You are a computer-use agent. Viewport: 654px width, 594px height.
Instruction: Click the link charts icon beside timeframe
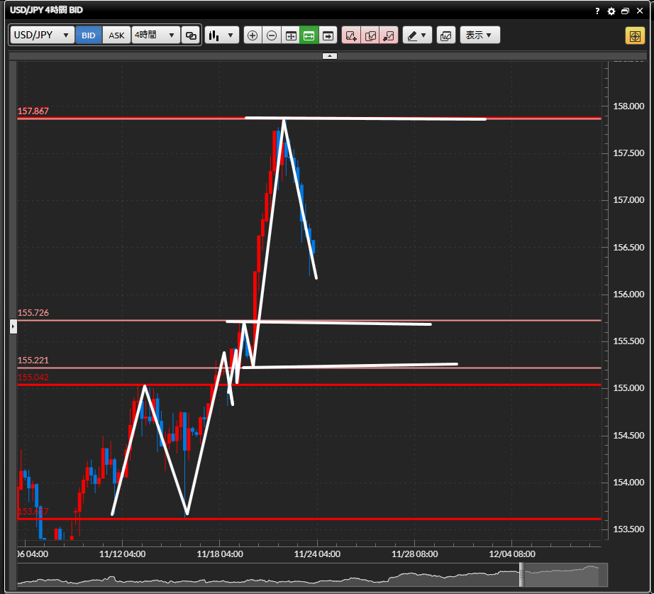pos(190,35)
